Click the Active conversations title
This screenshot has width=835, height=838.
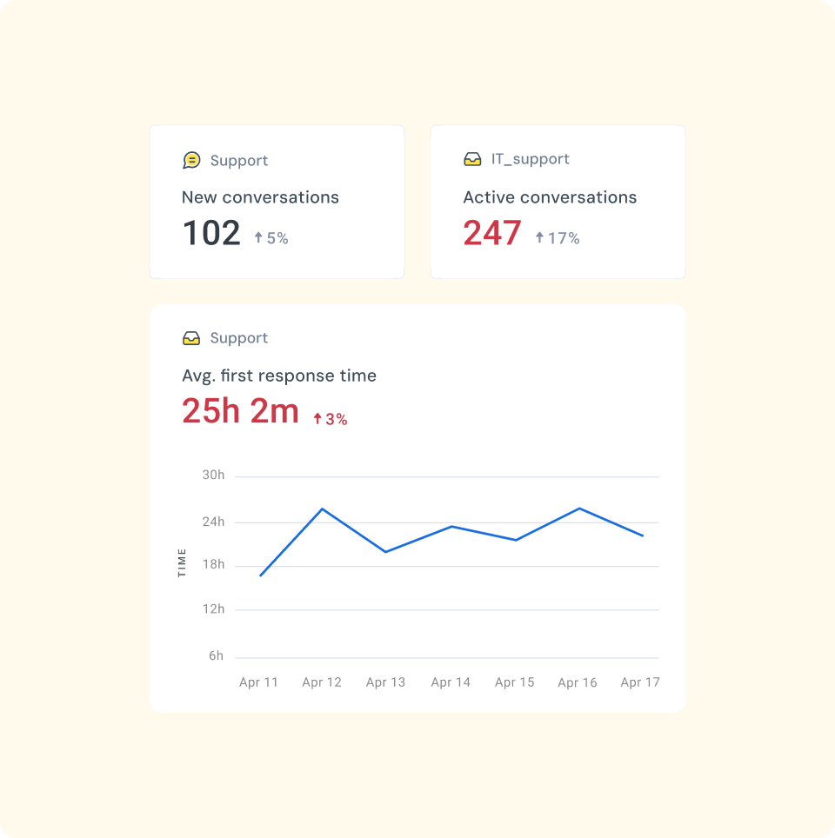(550, 197)
